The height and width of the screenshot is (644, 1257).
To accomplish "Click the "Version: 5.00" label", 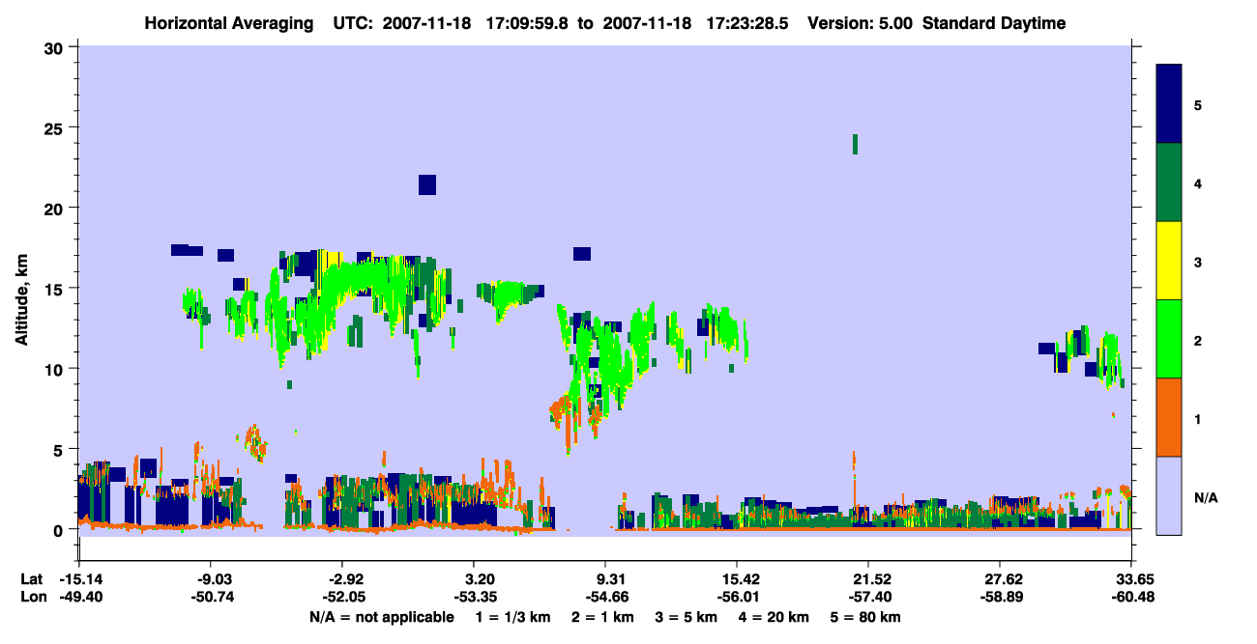I will point(862,23).
